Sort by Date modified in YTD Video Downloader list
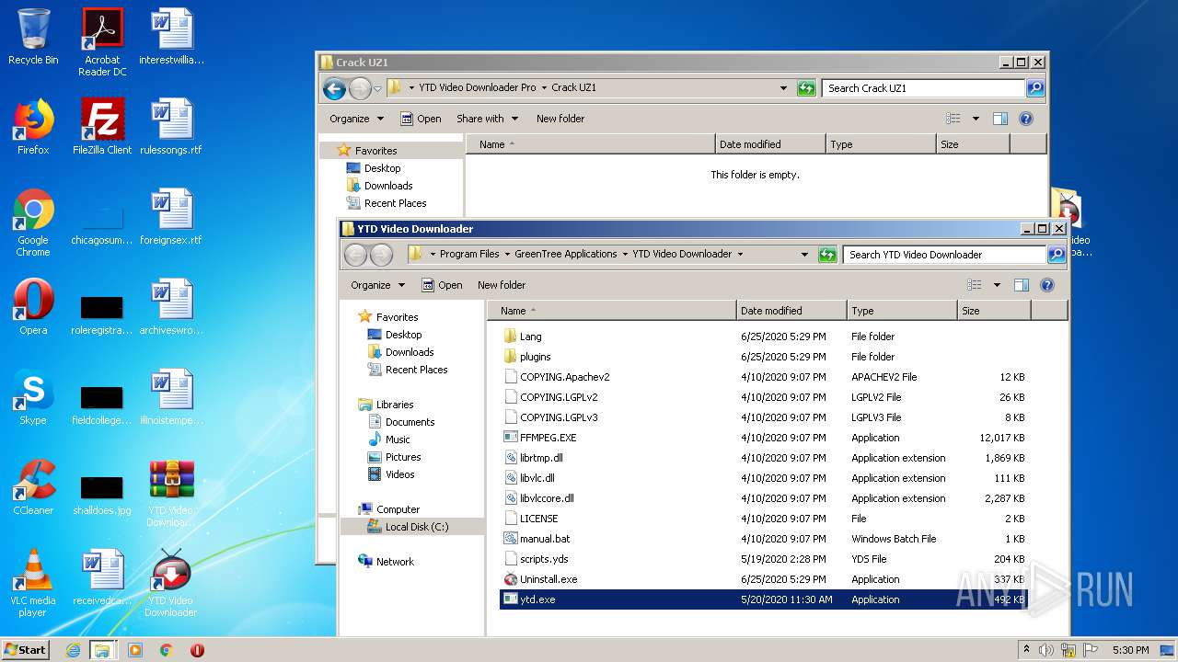This screenshot has height=662, width=1178. 791,311
